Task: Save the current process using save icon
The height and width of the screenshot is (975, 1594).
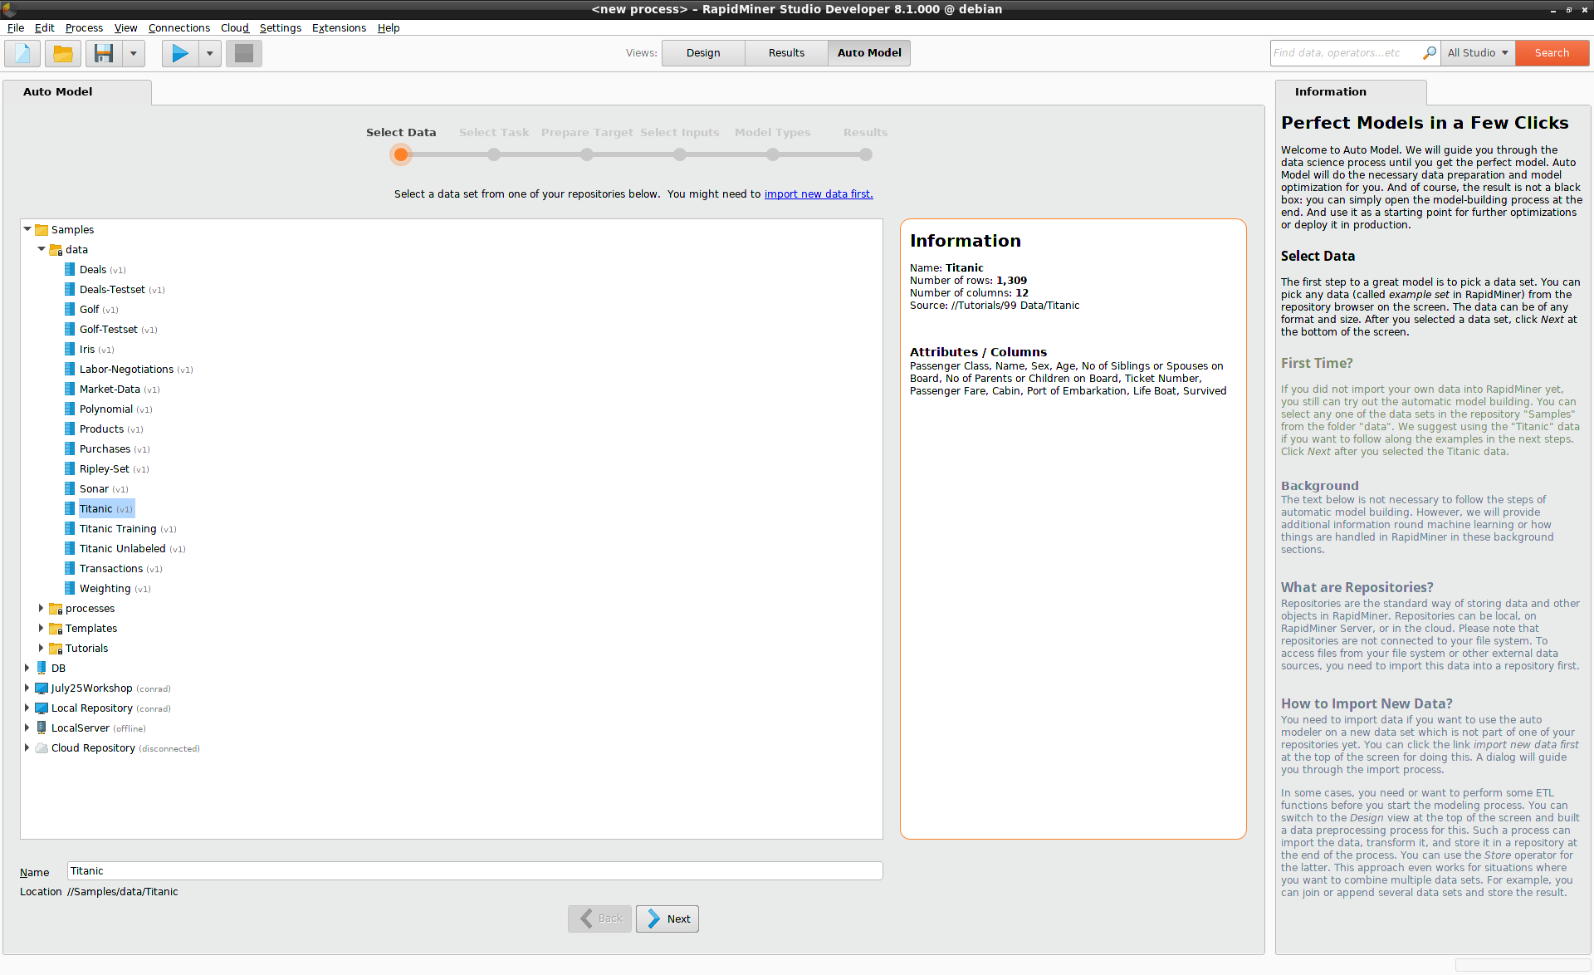Action: 103,52
